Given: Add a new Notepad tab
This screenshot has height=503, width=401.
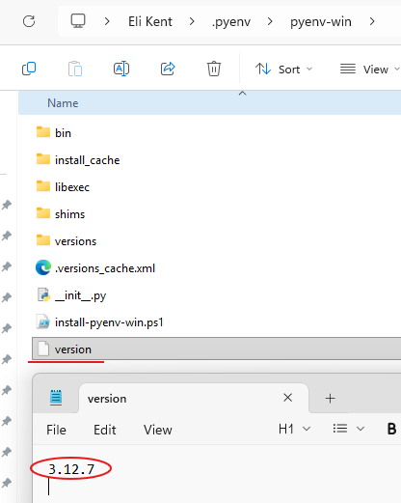Looking at the screenshot, I should [x=330, y=399].
